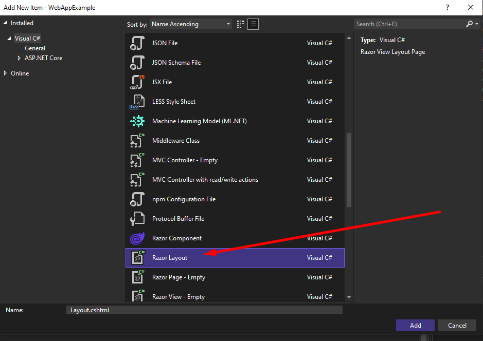This screenshot has width=483, height=341.
Task: Switch to the grid icons view
Action: coord(240,24)
